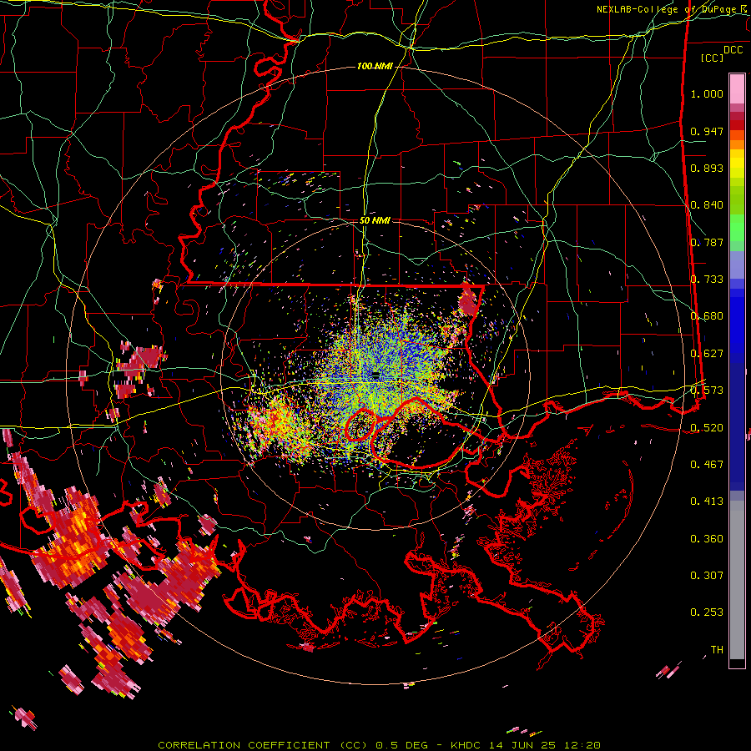Click the 0.893 scale value

(707, 168)
